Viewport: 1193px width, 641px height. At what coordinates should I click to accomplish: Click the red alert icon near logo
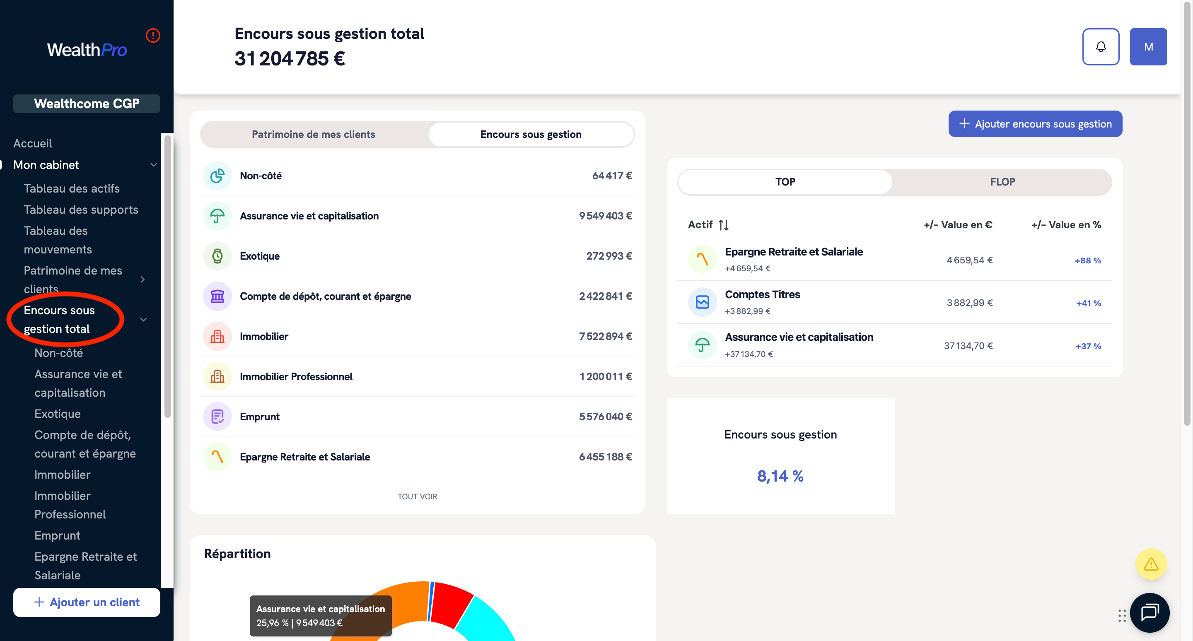(153, 36)
